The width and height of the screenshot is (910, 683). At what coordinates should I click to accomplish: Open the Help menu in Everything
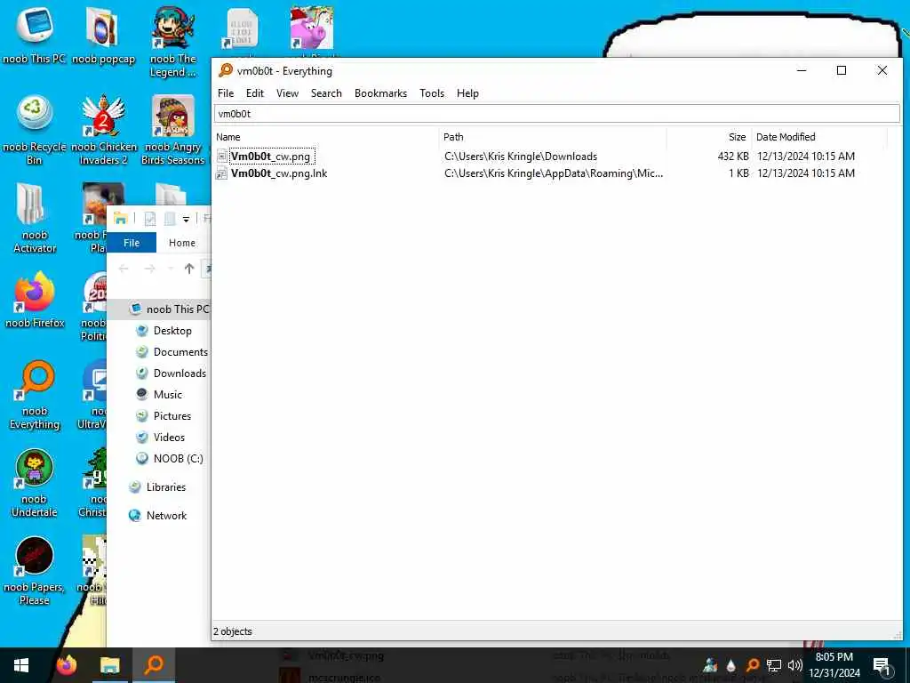point(467,93)
